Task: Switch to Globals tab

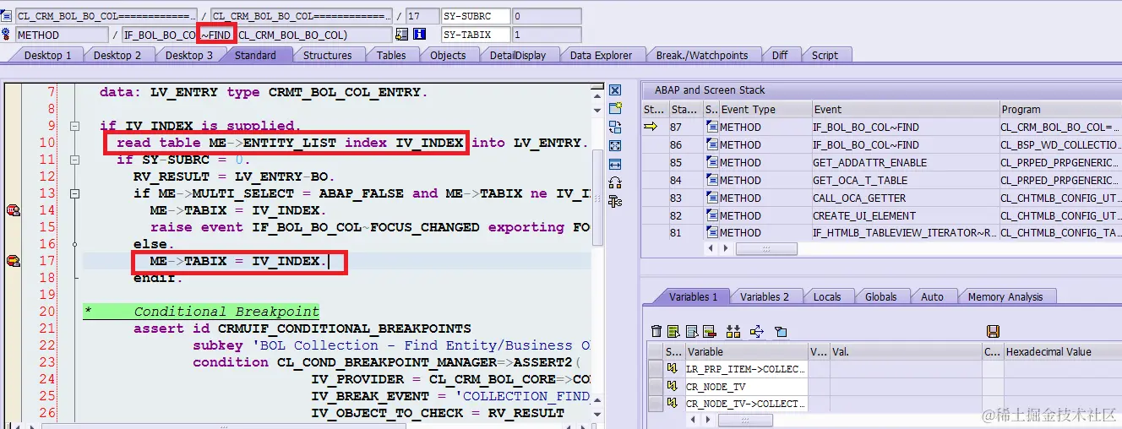Action: 881,296
